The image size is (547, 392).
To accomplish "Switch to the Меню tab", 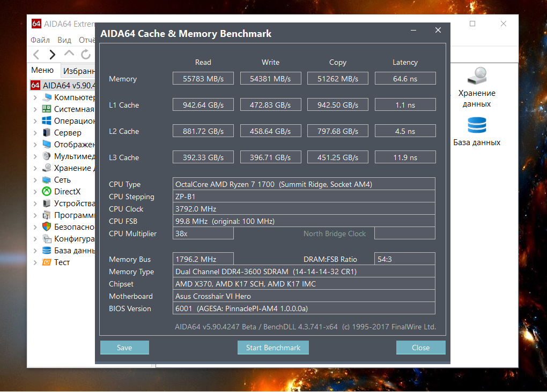I will 42,70.
